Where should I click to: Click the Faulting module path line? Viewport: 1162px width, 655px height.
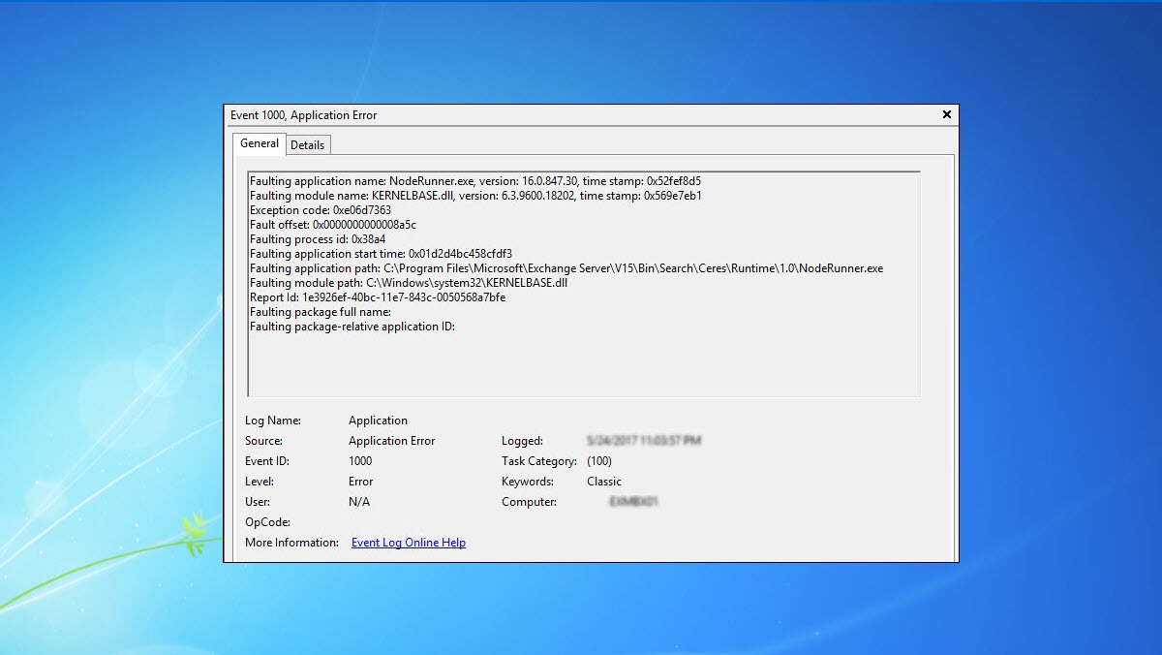(x=408, y=283)
